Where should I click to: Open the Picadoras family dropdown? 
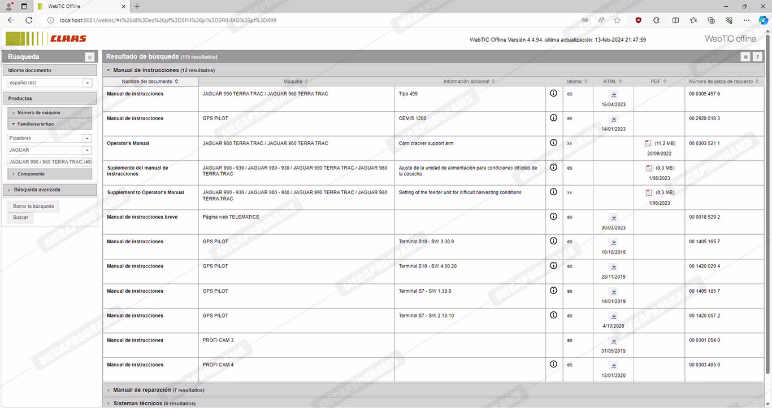[x=87, y=138]
